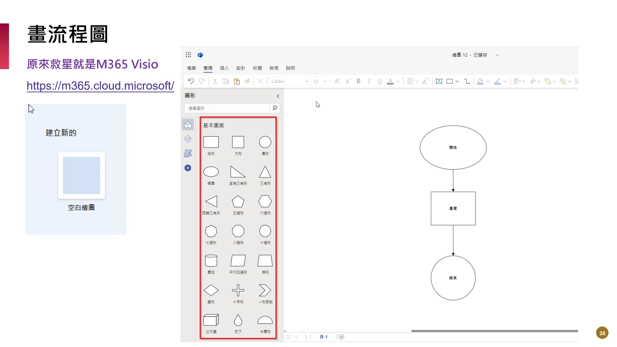Toggle Underline formatting
Viewport: 617px width, 347px height.
[x=380, y=81]
